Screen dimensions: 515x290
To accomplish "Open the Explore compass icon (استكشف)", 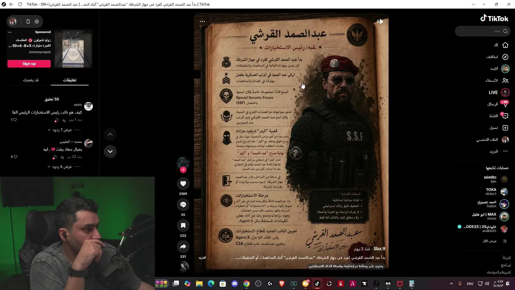I will click(505, 57).
